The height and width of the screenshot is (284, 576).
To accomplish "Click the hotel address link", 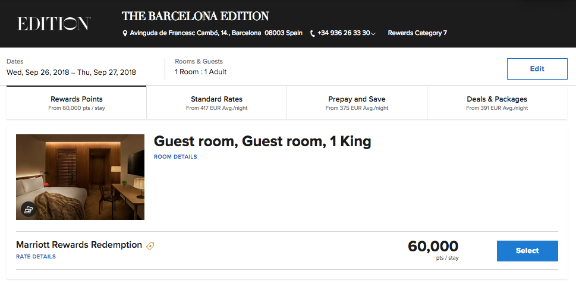I will (216, 33).
